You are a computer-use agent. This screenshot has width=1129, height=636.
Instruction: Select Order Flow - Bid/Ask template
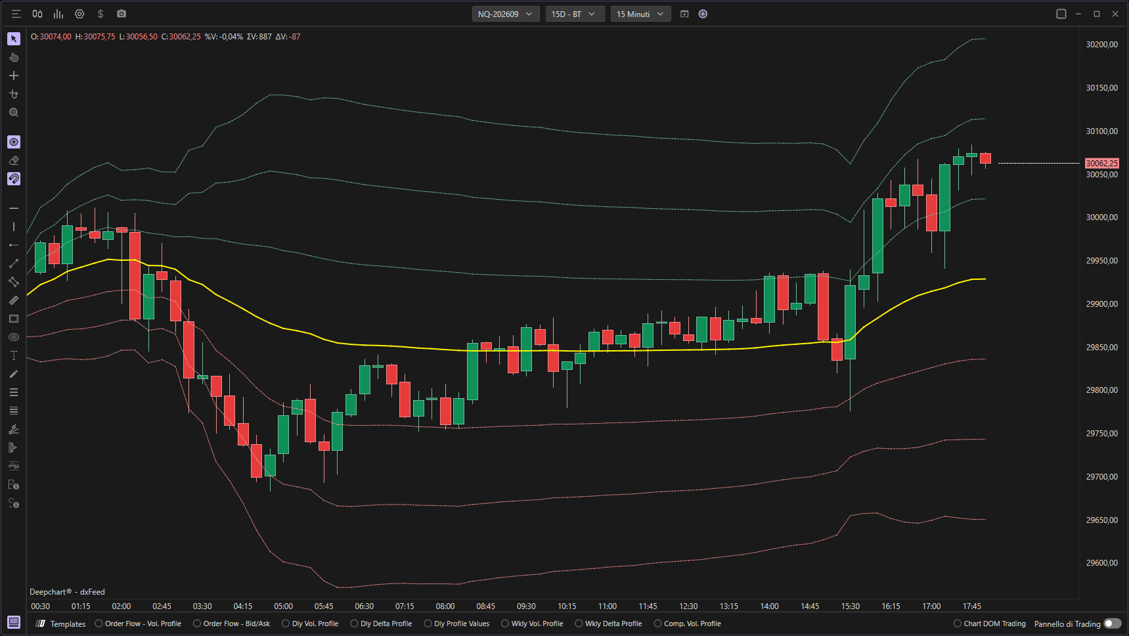coord(231,624)
